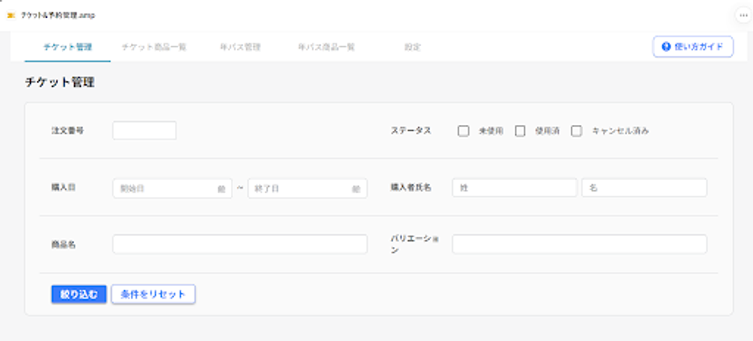Click the 絞り込む filter button
Image resolution: width=753 pixels, height=341 pixels.
tap(79, 294)
